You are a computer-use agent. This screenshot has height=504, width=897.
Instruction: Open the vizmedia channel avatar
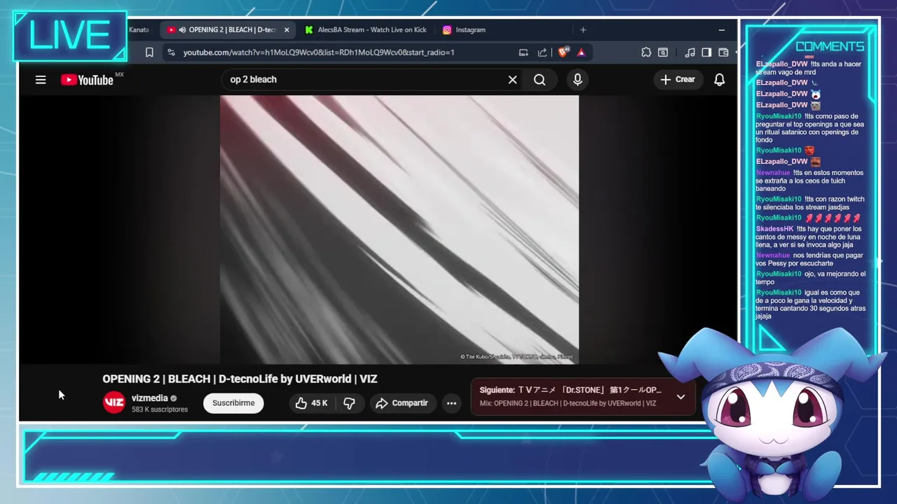click(114, 402)
